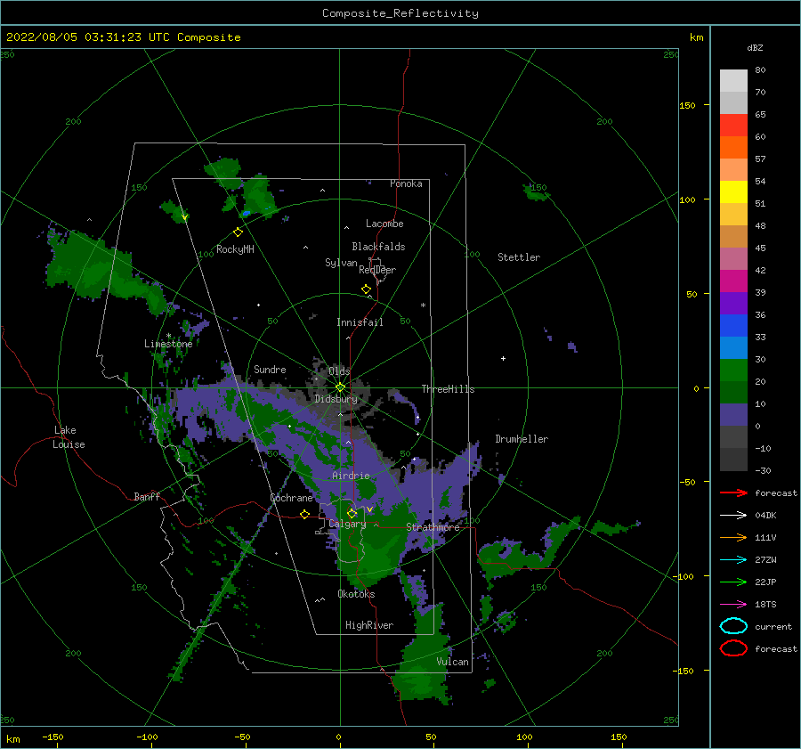Click the cyan current ellipse legend icon
The image size is (801, 749).
tap(733, 626)
